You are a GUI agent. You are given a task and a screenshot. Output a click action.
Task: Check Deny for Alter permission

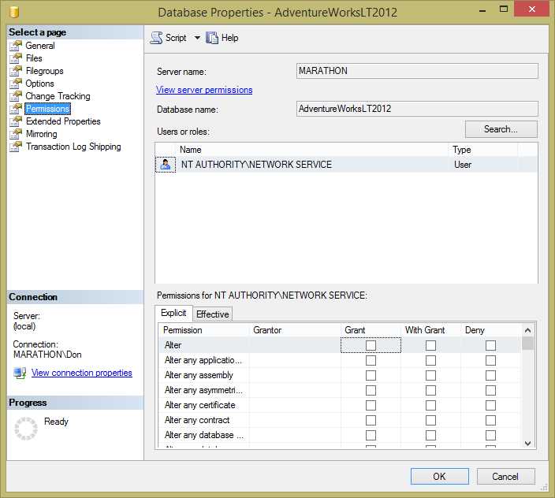490,345
